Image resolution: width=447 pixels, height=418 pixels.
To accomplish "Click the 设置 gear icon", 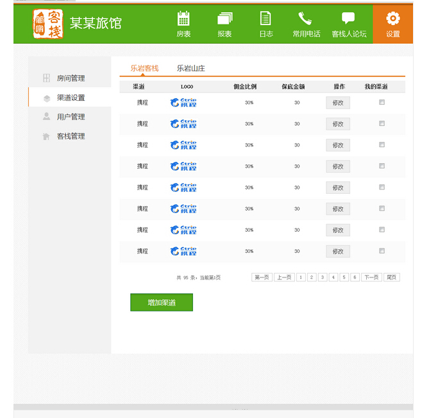I will (392, 19).
